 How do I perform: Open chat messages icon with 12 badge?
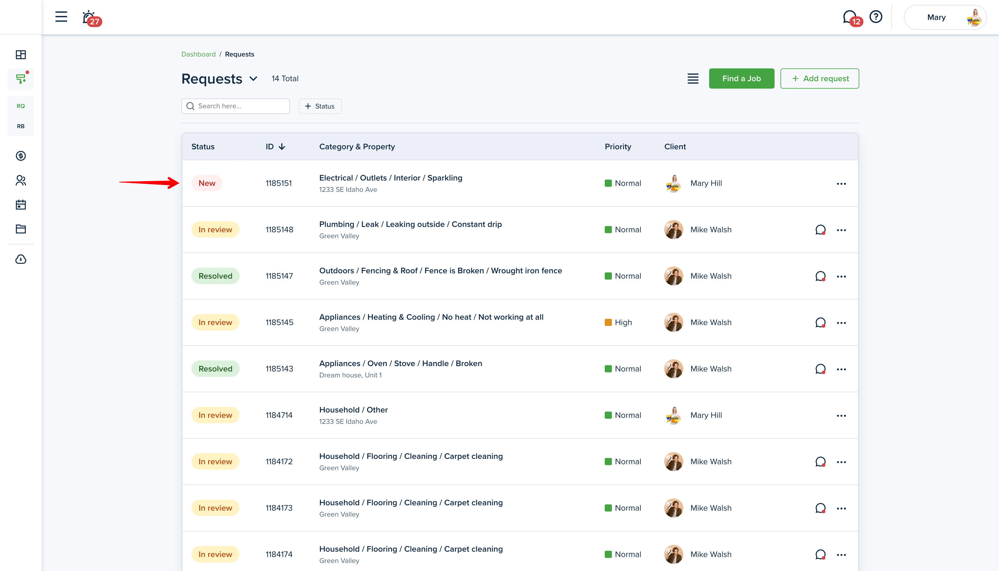[x=850, y=17]
